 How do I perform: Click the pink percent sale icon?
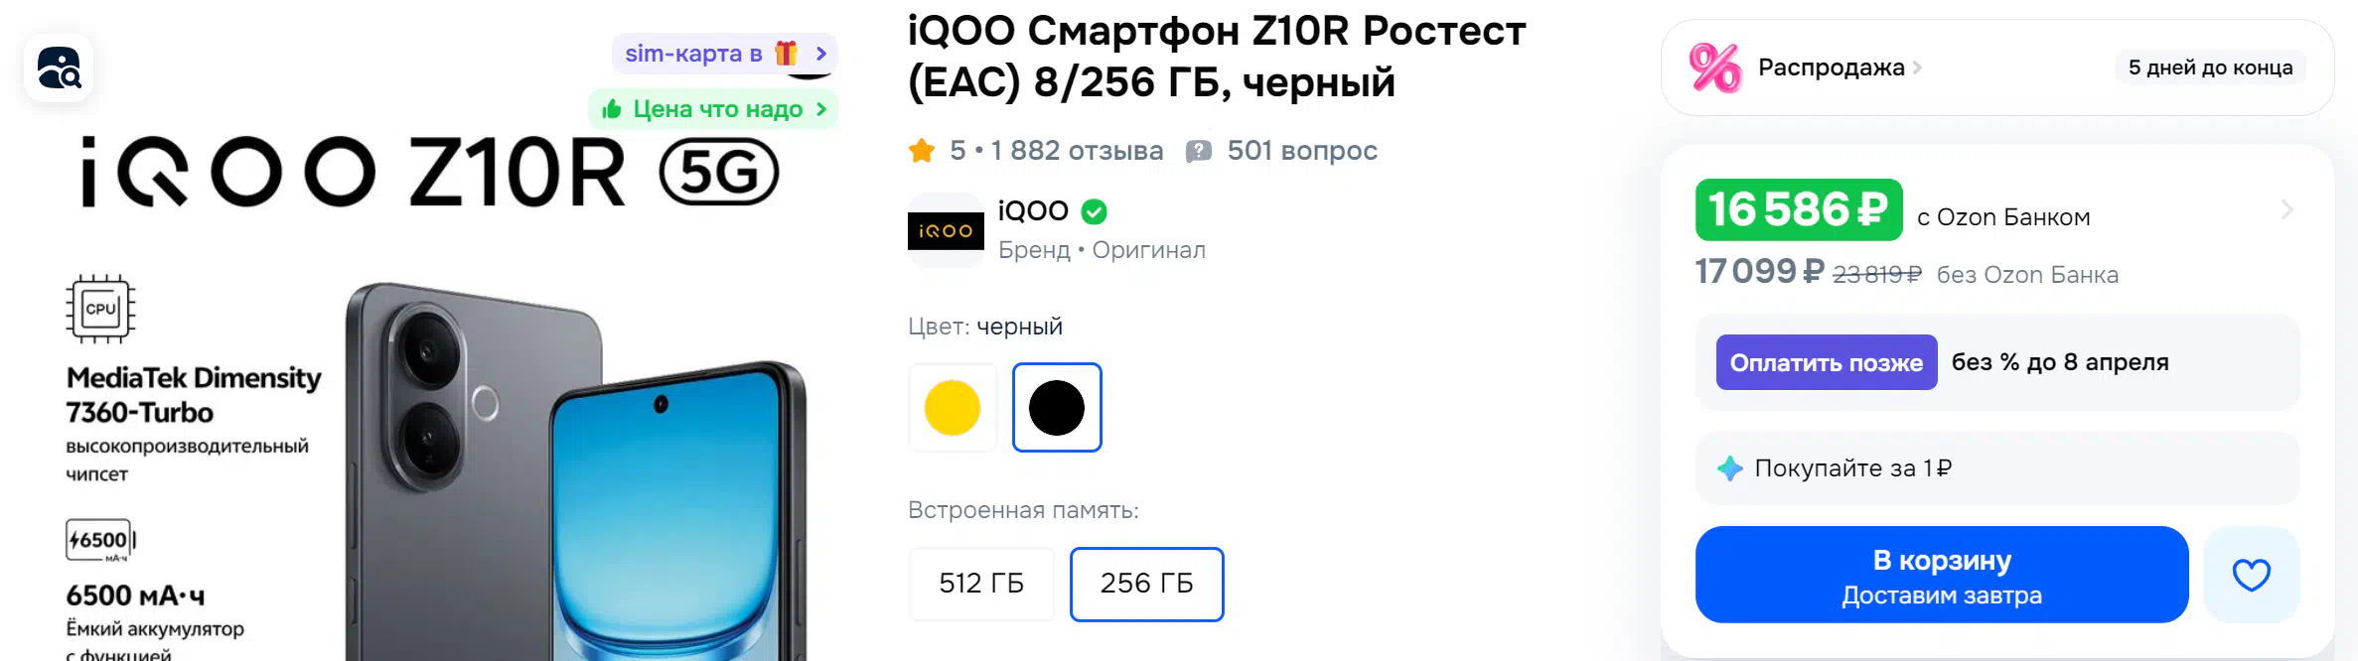[x=1715, y=68]
